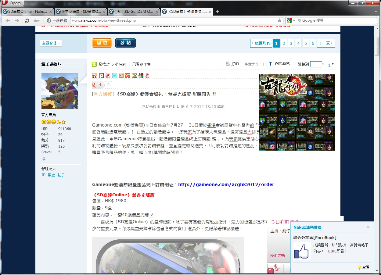The height and width of the screenshot is (275, 381).
Task: Click 查看 in the Nakuz popup
Action: click(364, 267)
